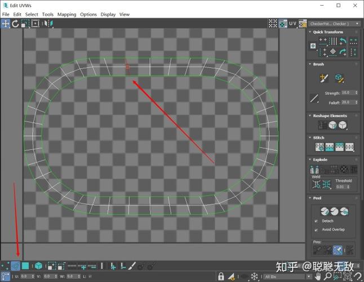Image resolution: width=364 pixels, height=282 pixels.
Task: Toggle the Avoid Overlap checkbox
Action: click(x=316, y=230)
